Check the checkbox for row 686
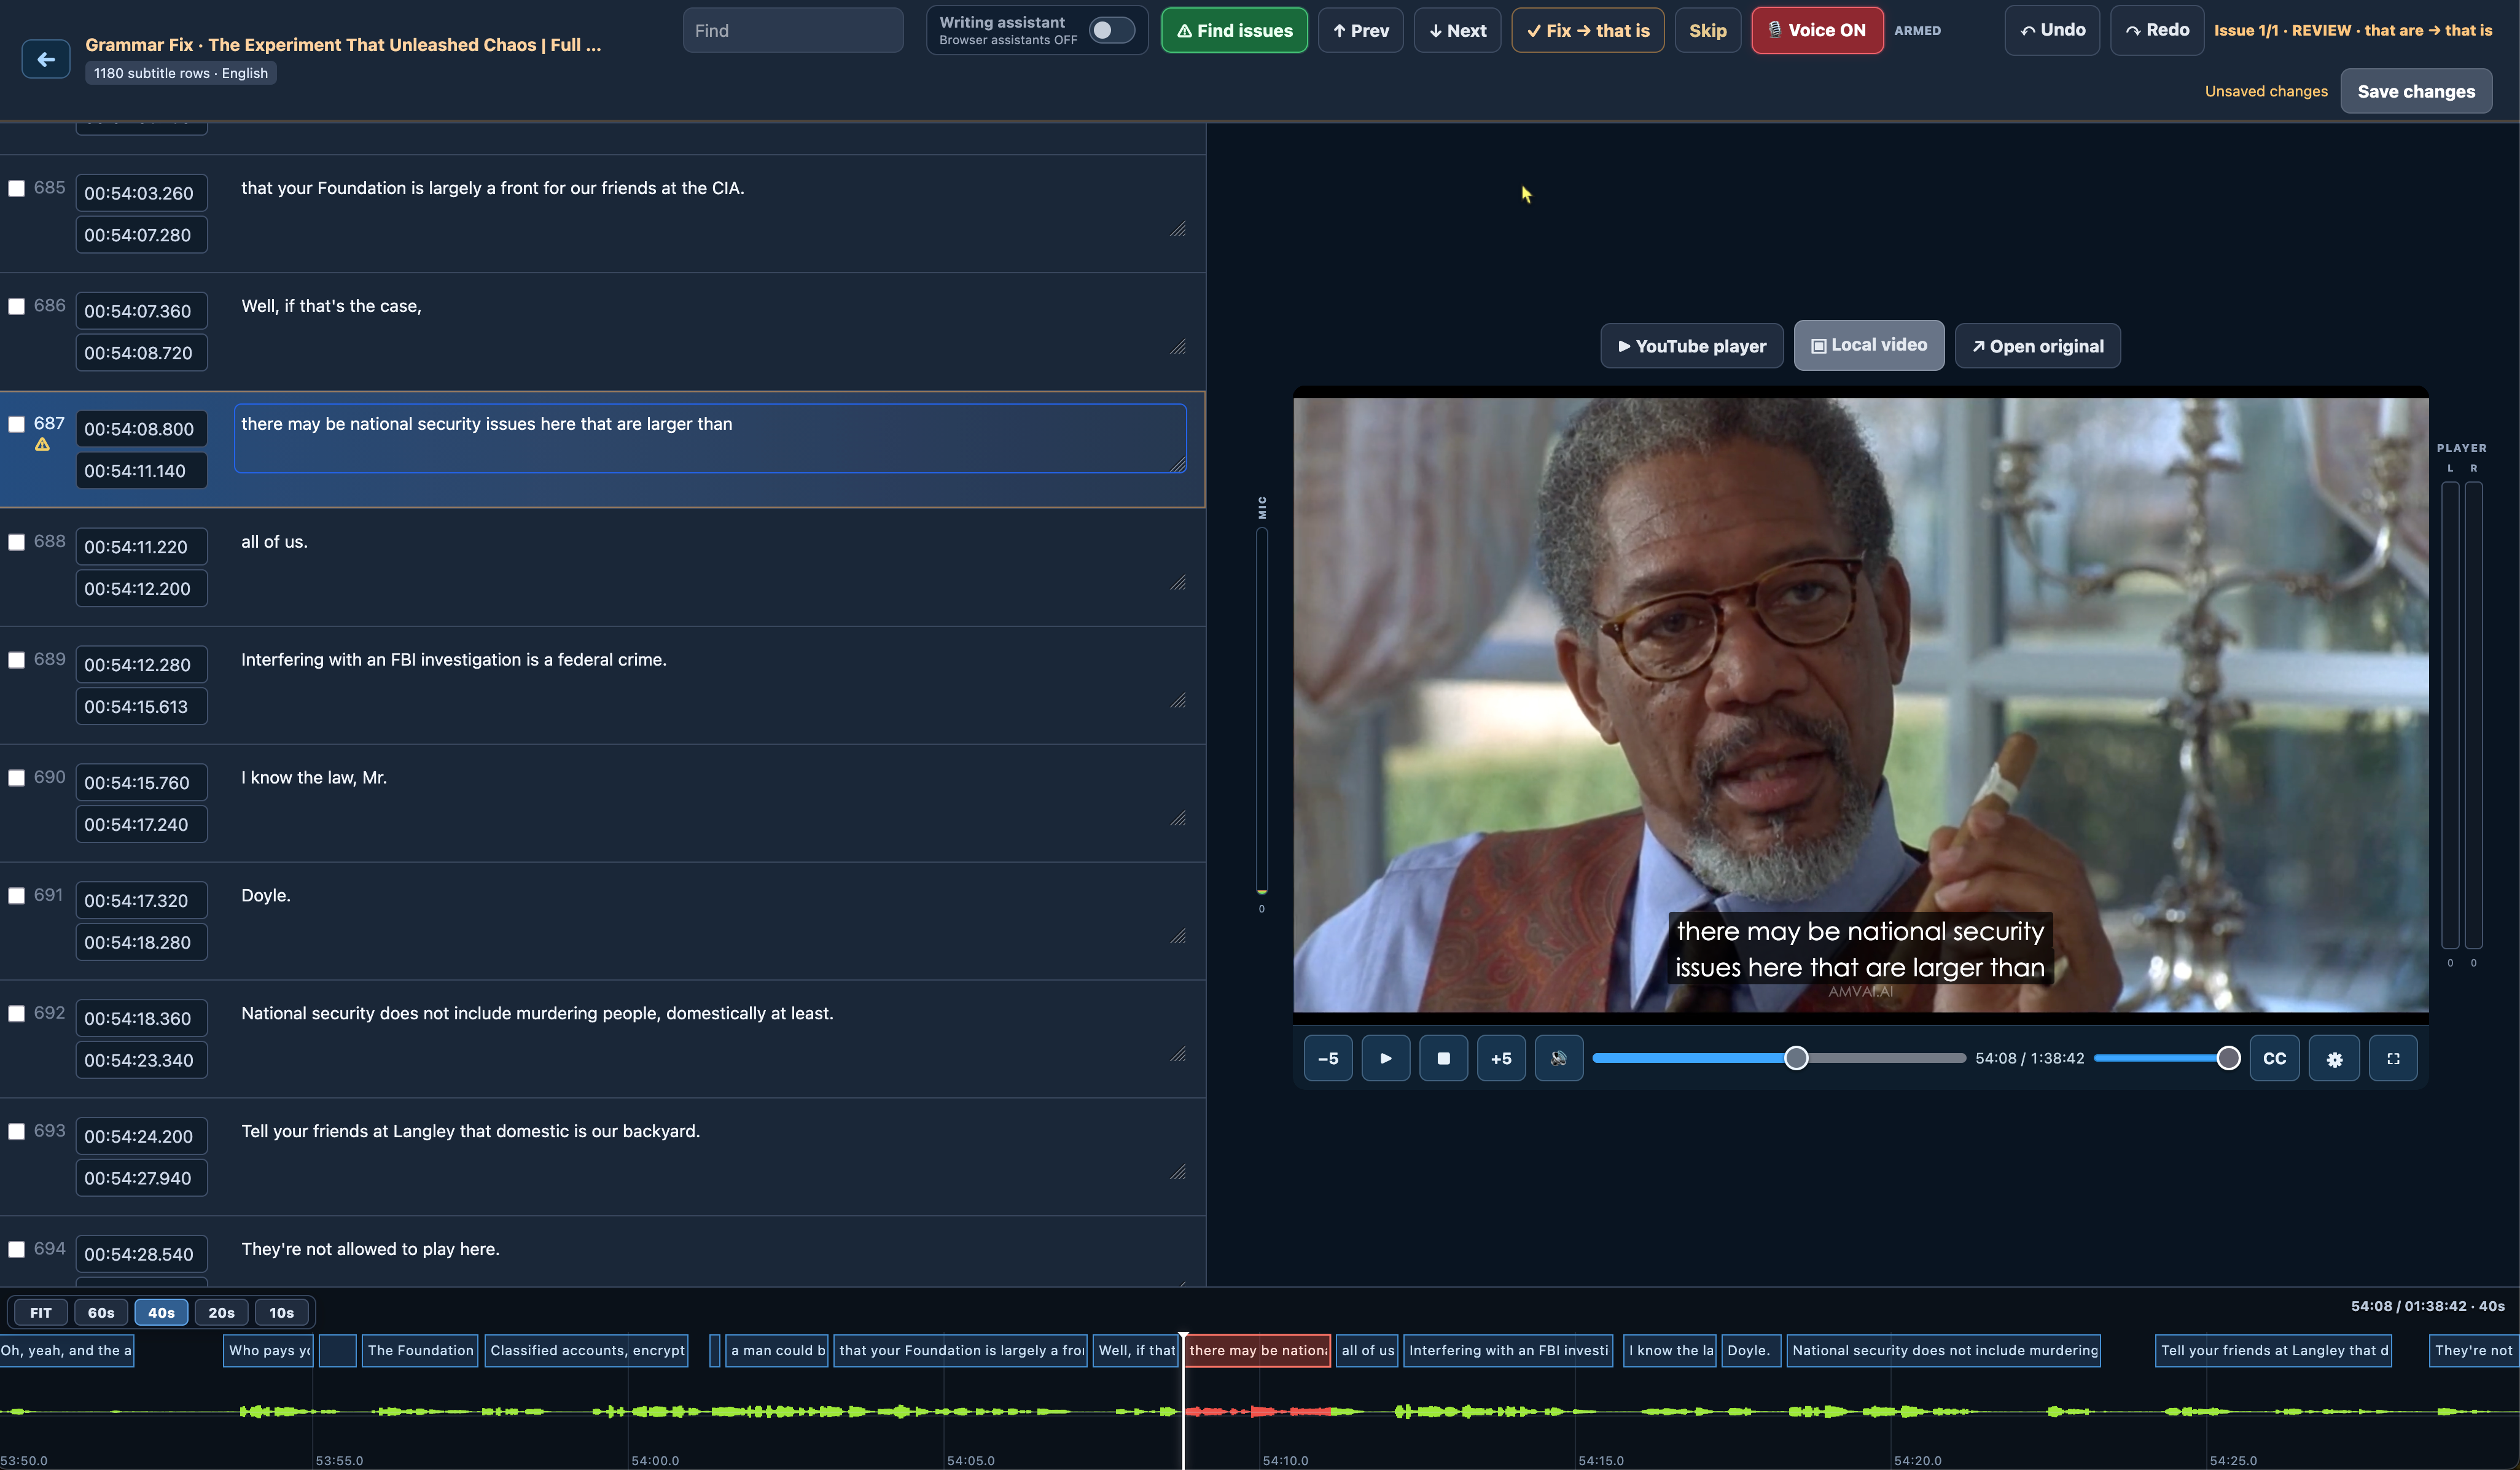Viewport: 2520px width, 1470px height. click(x=17, y=306)
